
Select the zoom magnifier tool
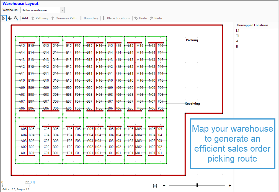[x=16, y=18]
